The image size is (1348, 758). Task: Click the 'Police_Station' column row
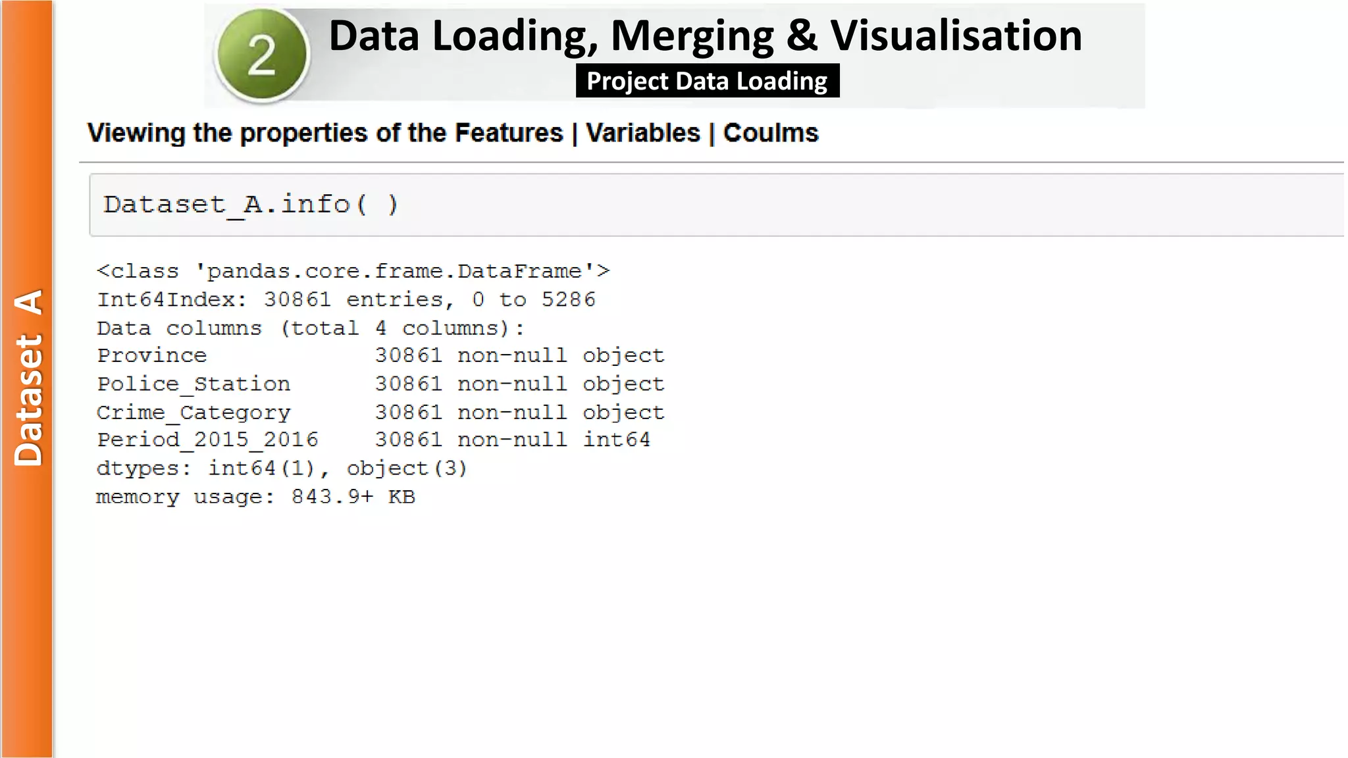point(380,384)
